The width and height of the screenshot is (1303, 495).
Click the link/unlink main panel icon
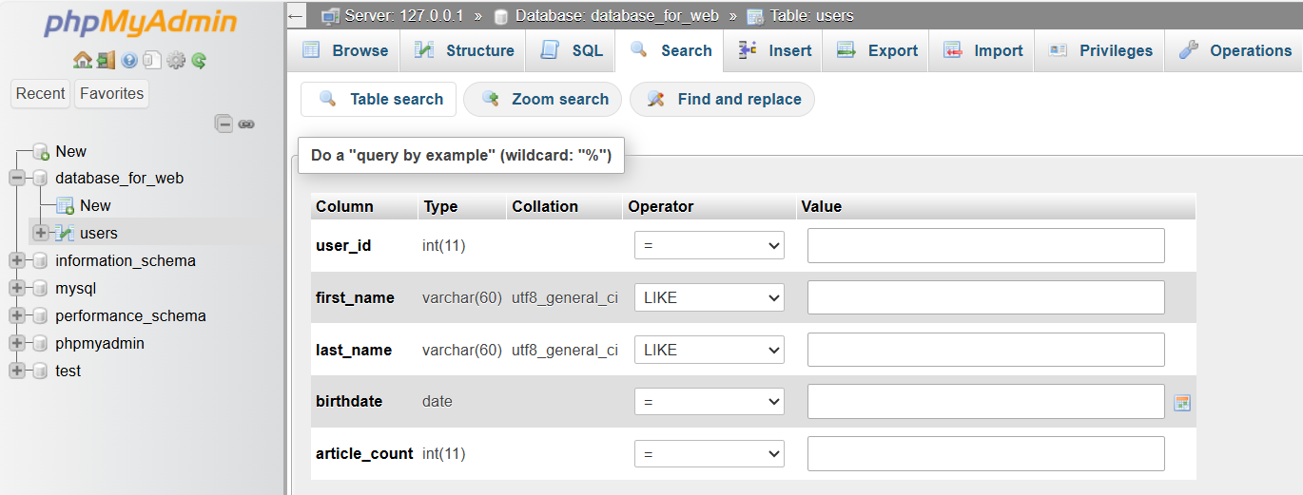click(246, 124)
